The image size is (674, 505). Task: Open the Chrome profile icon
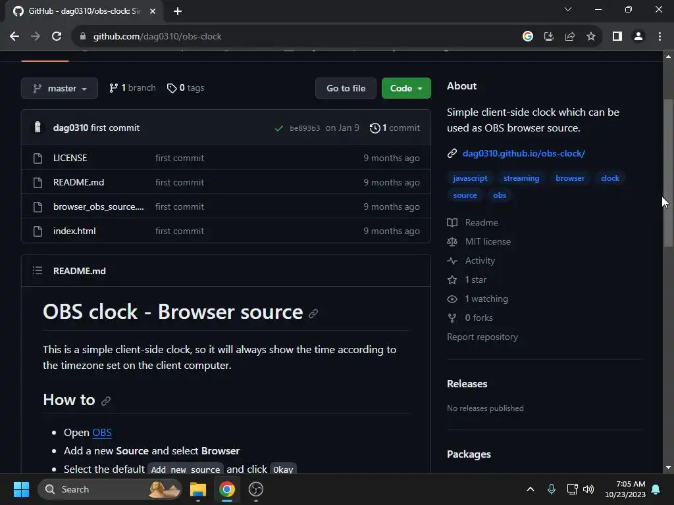638,37
